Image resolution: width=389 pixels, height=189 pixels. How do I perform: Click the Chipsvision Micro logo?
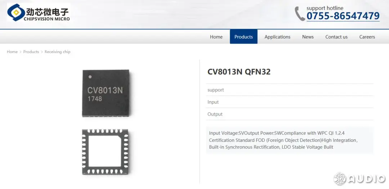coord(39,12)
